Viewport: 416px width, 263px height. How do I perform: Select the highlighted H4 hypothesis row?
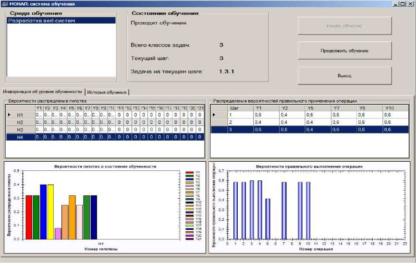(20, 137)
